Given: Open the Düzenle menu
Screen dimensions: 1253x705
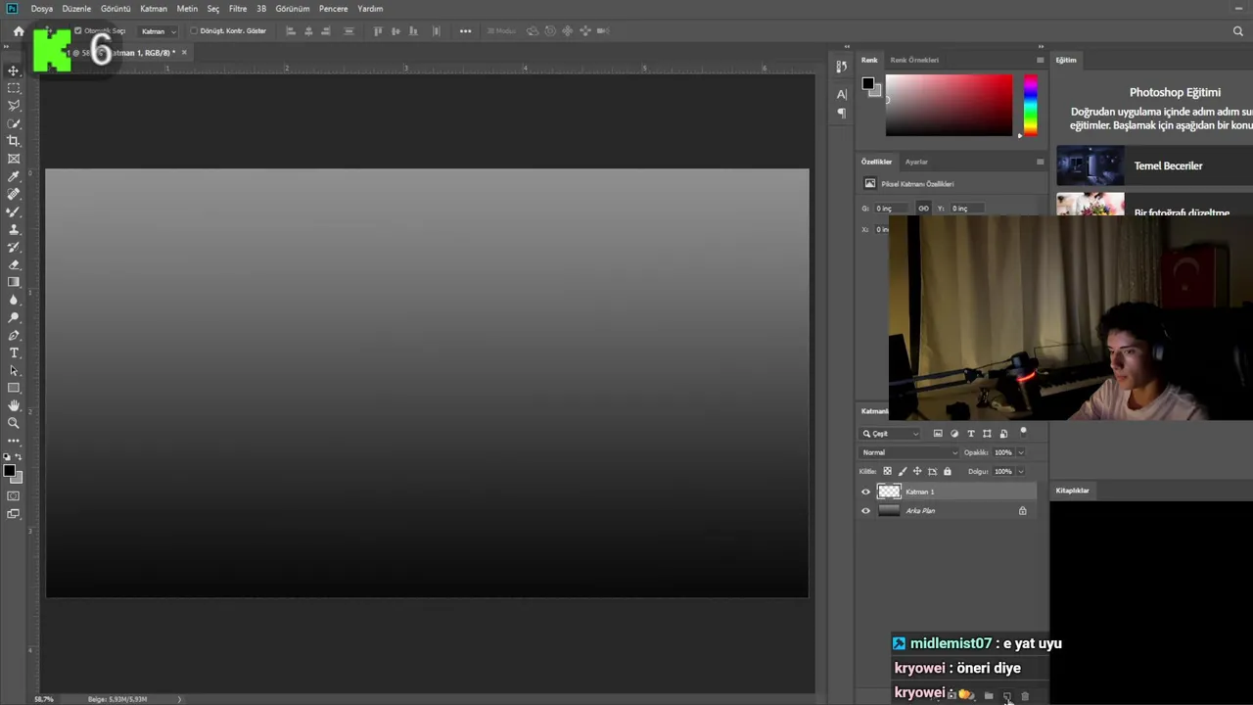Looking at the screenshot, I should tap(76, 9).
